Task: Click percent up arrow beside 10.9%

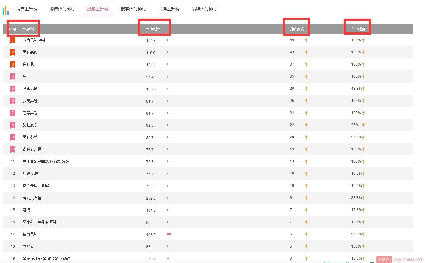Action: 363,174
